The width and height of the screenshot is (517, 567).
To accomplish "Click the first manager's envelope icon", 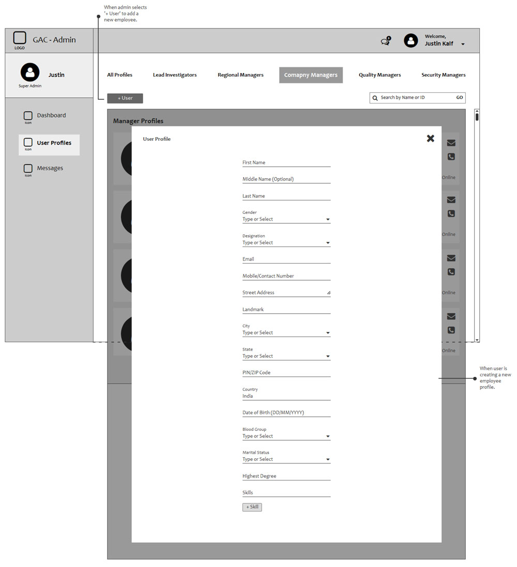I will 451,143.
